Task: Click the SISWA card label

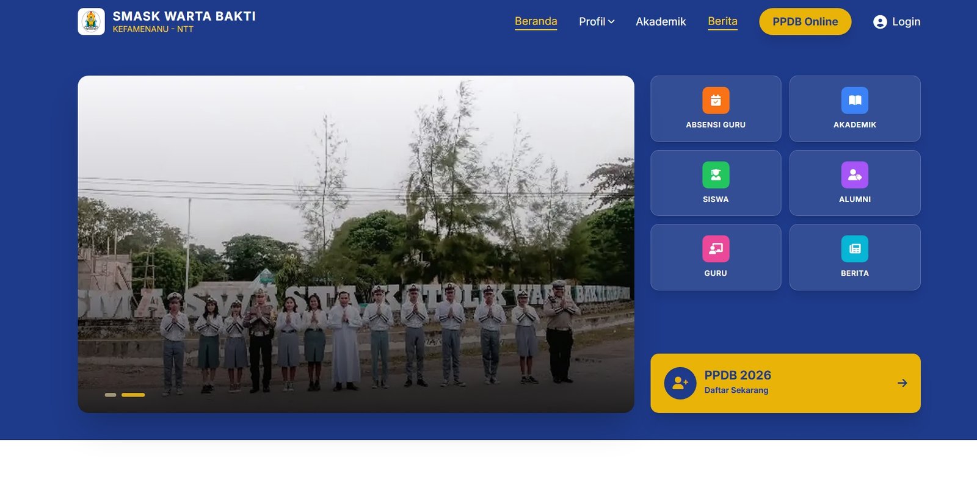Action: [x=716, y=199]
